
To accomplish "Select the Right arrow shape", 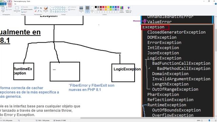I will [x=60, y=9].
